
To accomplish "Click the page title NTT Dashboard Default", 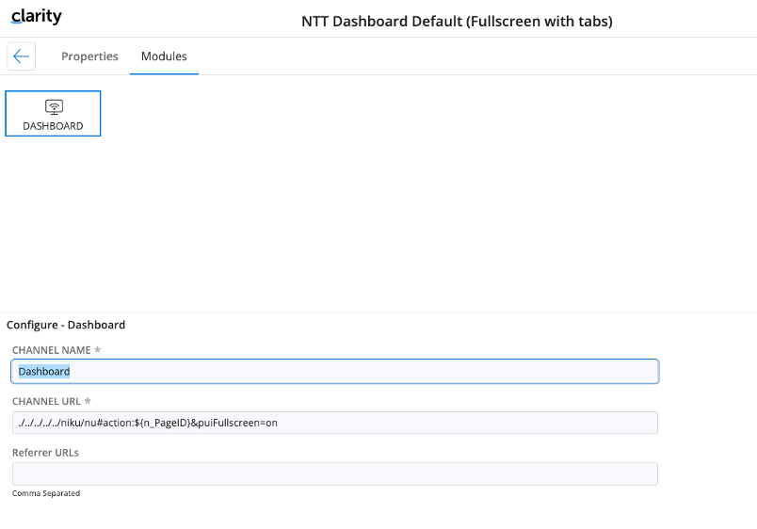I will point(457,22).
